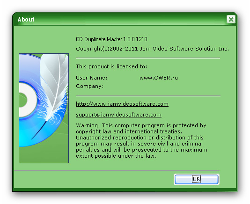The height and width of the screenshot is (204, 250).
Task: Open the jamvideosoftware.com website link
Action: click(x=122, y=104)
